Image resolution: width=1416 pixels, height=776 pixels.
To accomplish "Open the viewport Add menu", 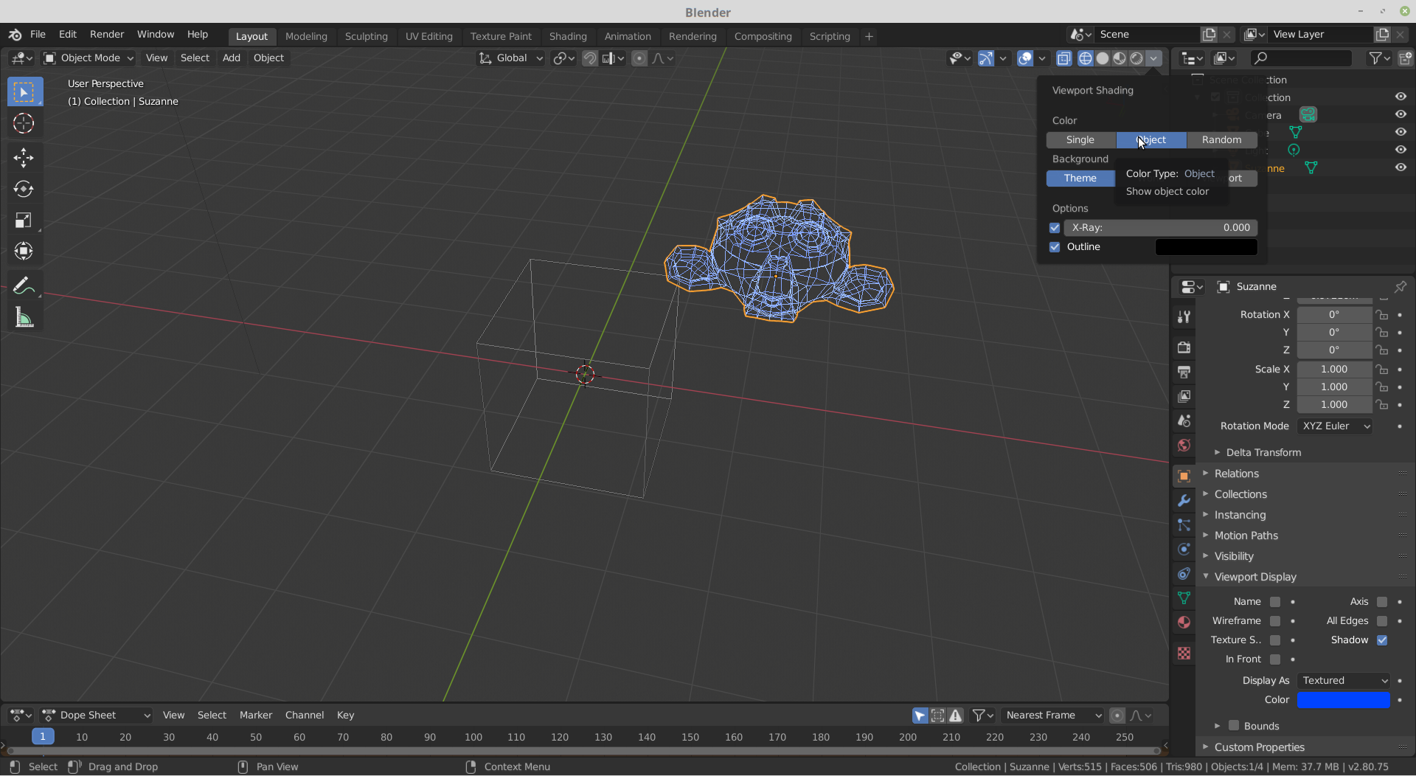I will [232, 58].
